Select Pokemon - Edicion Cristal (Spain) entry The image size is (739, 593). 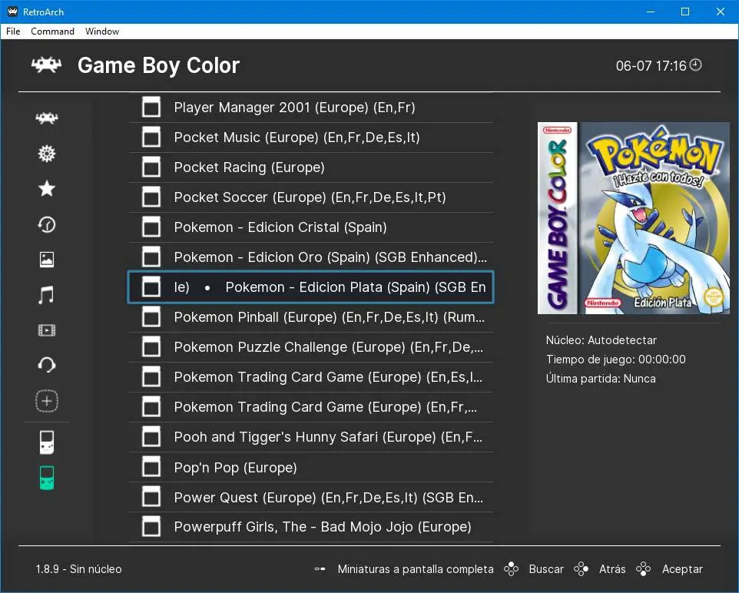click(x=280, y=227)
